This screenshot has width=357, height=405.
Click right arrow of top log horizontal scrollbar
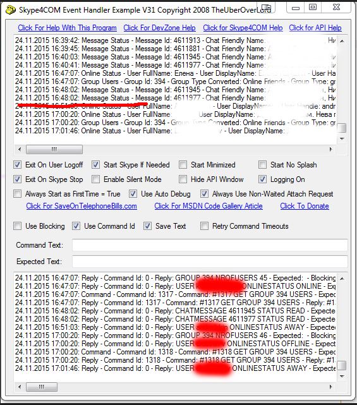331,149
